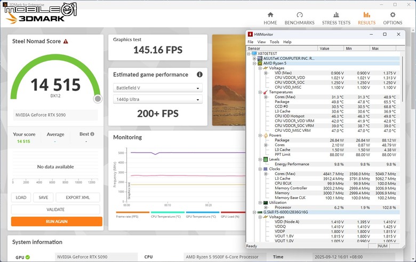Open the Tools menu in HWMonitor
Viewport: 416px width, 262px height.
click(274, 42)
